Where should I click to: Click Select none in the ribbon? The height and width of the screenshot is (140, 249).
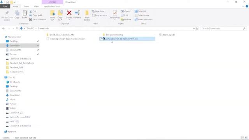coord(142,16)
